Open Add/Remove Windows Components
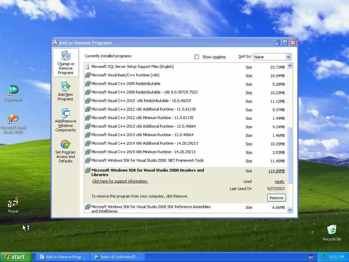The height and width of the screenshot is (262, 349). pyautogui.click(x=65, y=120)
